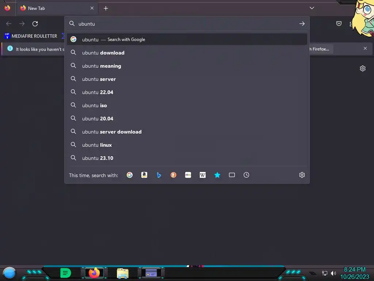Open the clock showing 8:24 PM

(355, 273)
